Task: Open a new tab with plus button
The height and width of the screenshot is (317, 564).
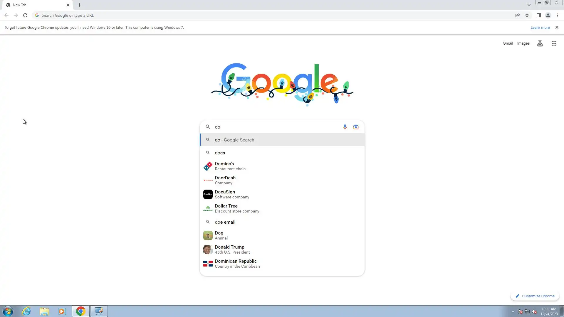Action: pyautogui.click(x=79, y=5)
